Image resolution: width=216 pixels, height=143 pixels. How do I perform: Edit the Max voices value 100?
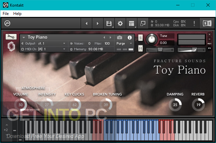coord(107,44)
